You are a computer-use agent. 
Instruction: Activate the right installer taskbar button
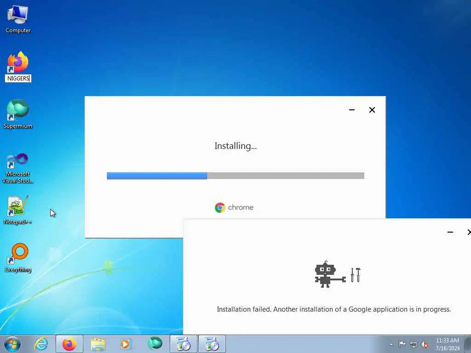tap(212, 344)
